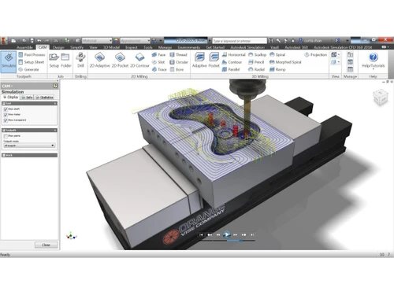394x295 pixels.
Task: Select the Morphed Spiral strategy
Action: click(x=285, y=62)
